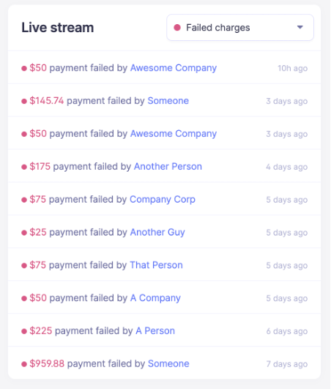Open Someone link on $145.74 payment
This screenshot has width=331, height=389.
pyautogui.click(x=168, y=101)
